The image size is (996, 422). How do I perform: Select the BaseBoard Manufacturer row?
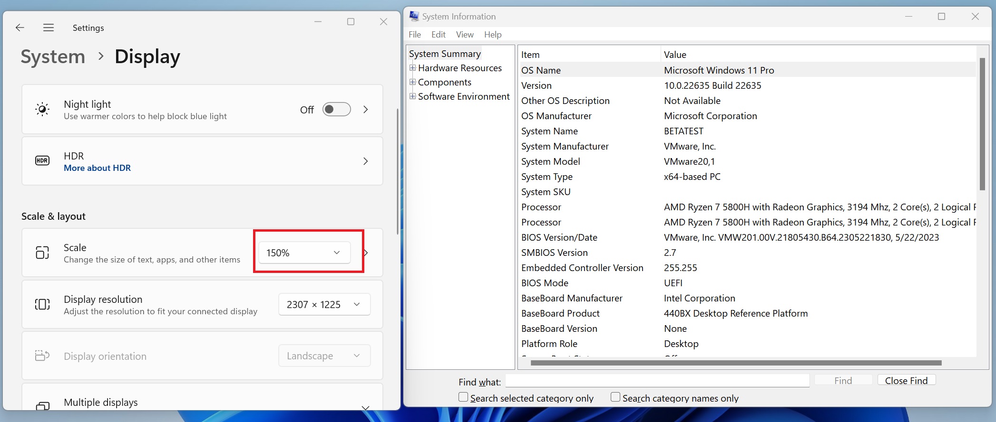click(748, 298)
